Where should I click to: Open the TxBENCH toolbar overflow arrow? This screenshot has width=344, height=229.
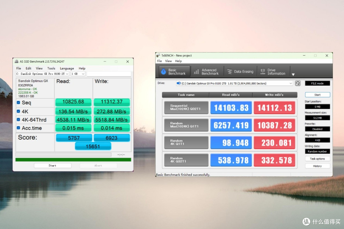click(x=293, y=75)
